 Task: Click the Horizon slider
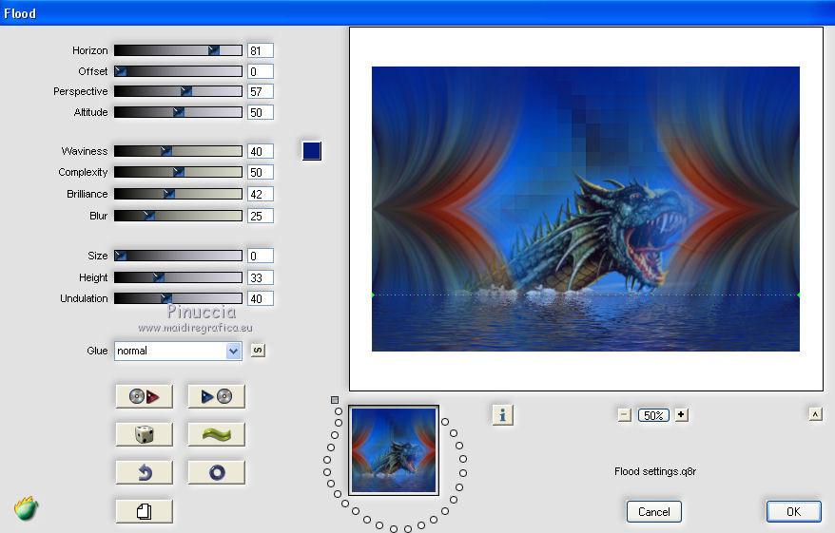[178, 50]
